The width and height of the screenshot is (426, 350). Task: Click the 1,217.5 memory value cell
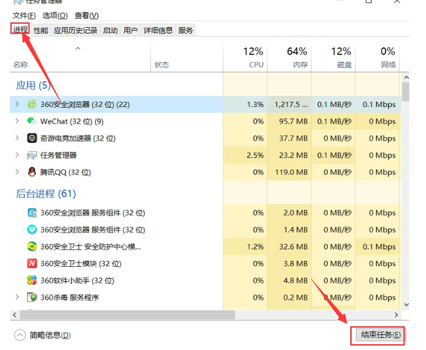pyautogui.click(x=289, y=104)
